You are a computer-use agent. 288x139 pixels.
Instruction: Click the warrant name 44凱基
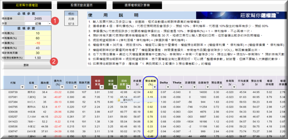click(x=31, y=111)
